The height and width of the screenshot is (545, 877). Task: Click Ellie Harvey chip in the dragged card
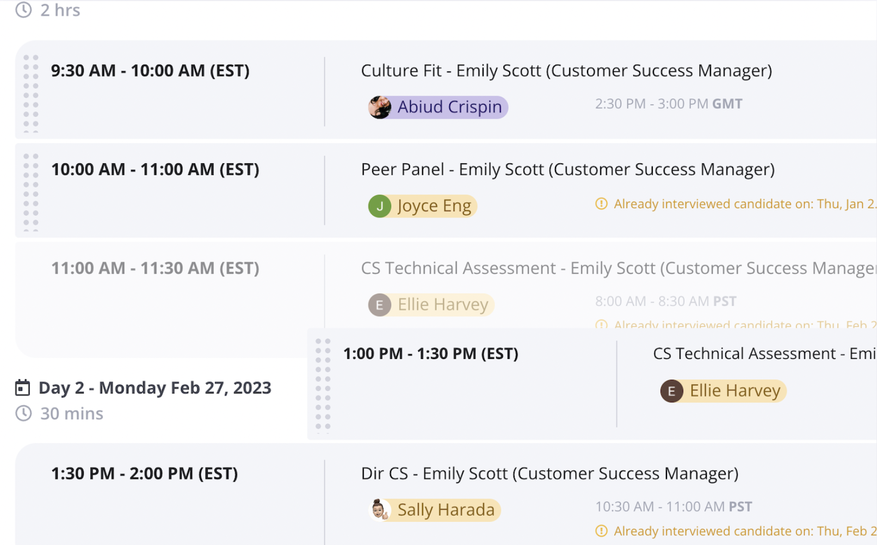tap(723, 391)
